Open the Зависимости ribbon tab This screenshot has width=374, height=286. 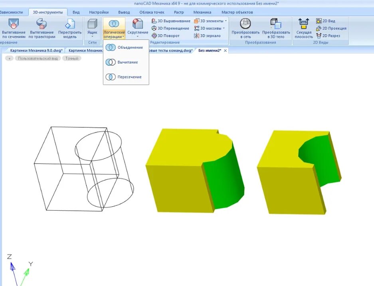coord(11,12)
